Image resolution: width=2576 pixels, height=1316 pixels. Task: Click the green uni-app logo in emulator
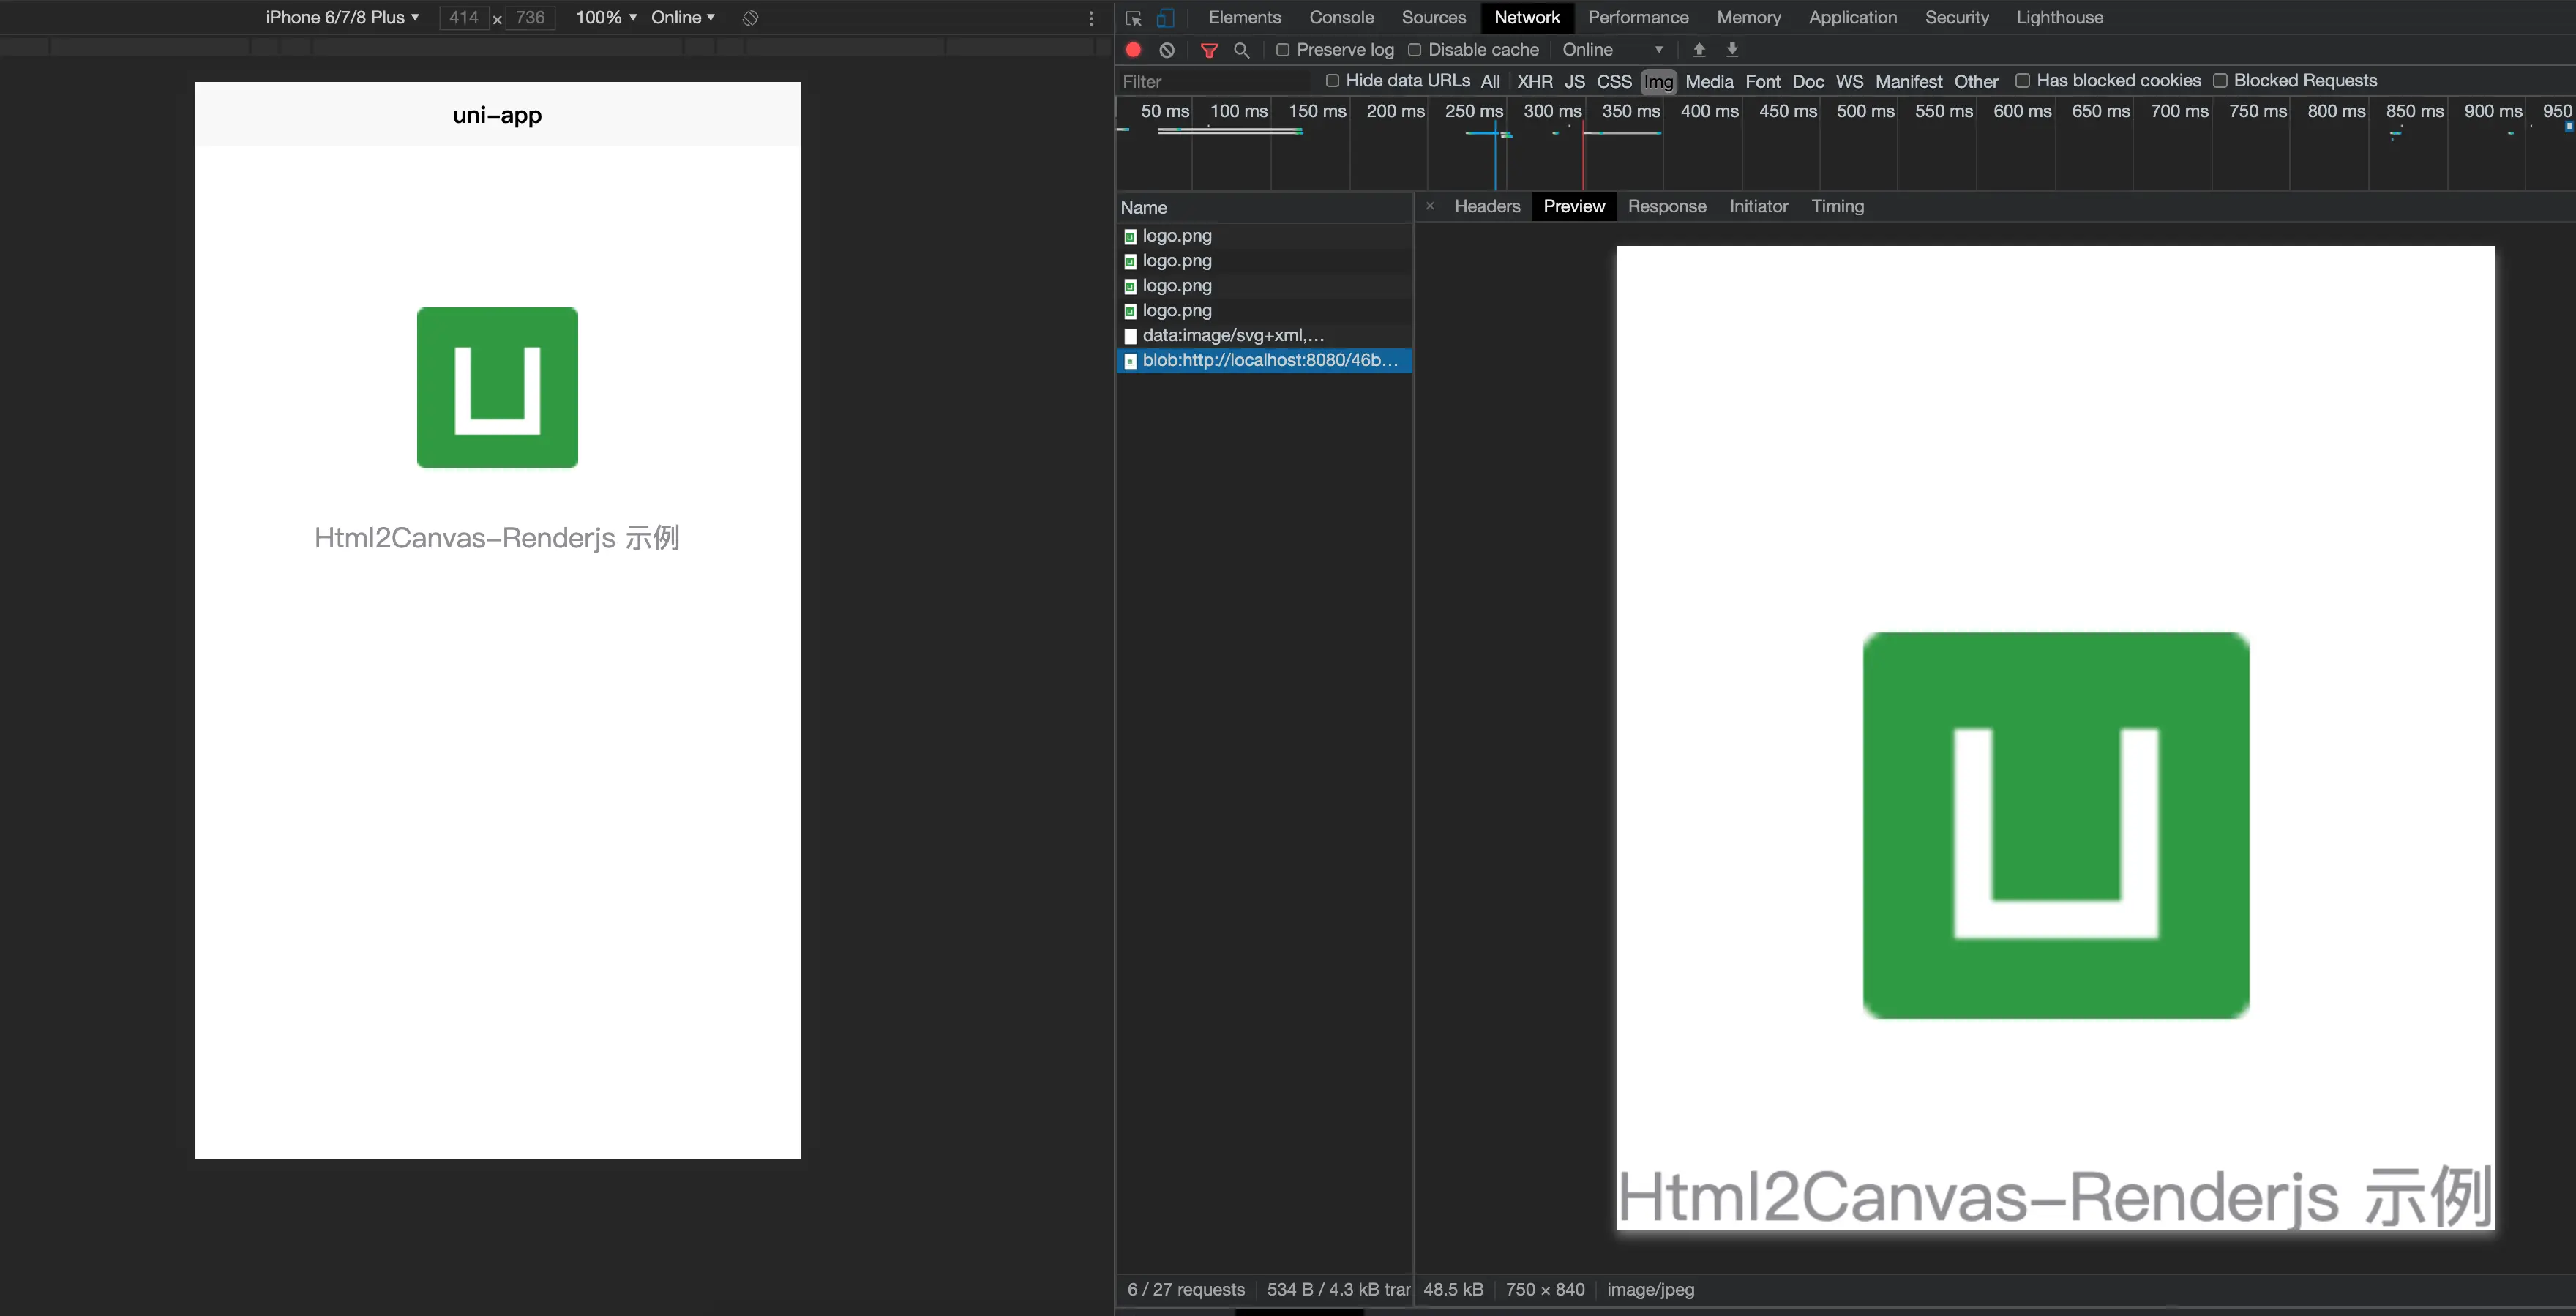tap(497, 387)
